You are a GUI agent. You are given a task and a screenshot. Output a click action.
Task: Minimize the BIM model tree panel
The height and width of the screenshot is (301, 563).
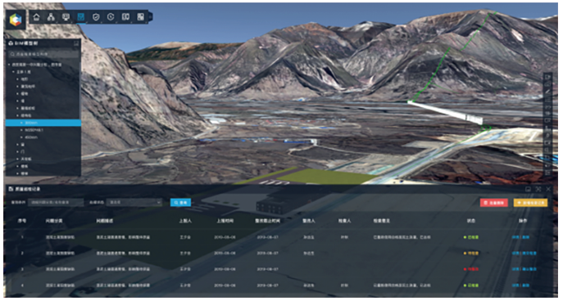pyautogui.click(x=76, y=43)
